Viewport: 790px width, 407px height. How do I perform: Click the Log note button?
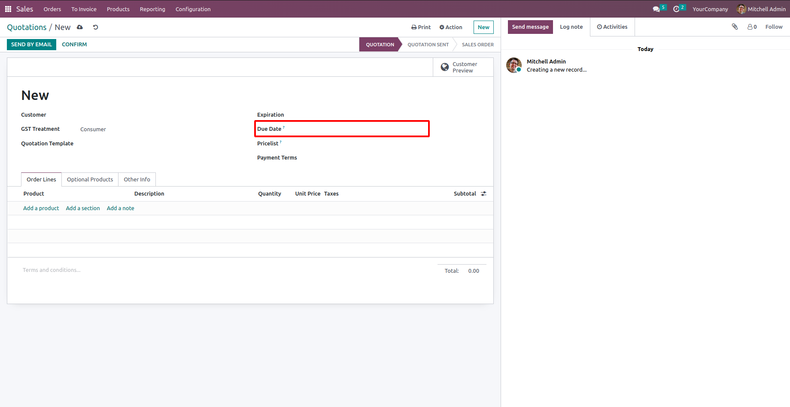pyautogui.click(x=571, y=27)
